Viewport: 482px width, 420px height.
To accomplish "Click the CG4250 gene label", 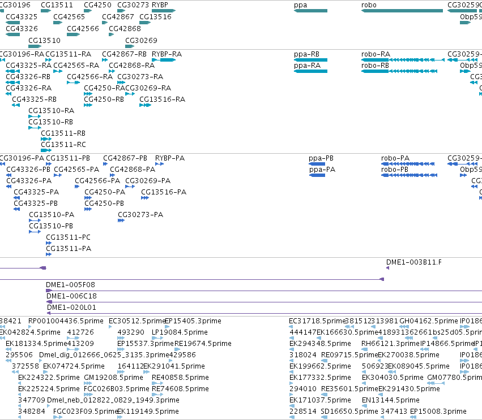I will (98, 5).
